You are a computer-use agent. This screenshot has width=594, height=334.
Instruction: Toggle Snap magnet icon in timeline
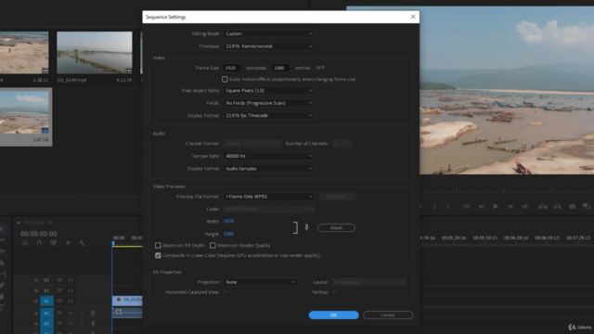[39, 243]
